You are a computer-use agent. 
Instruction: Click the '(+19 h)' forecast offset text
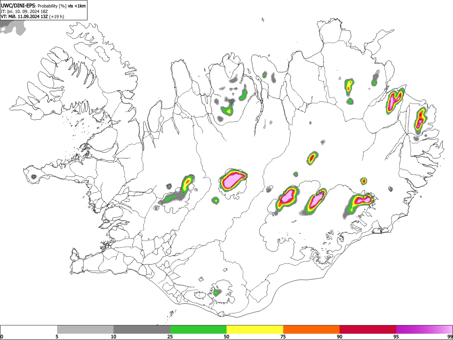pos(56,17)
